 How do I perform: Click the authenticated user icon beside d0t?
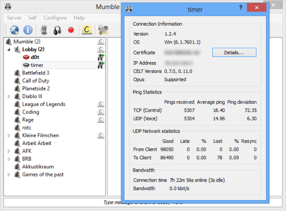coord(101,57)
